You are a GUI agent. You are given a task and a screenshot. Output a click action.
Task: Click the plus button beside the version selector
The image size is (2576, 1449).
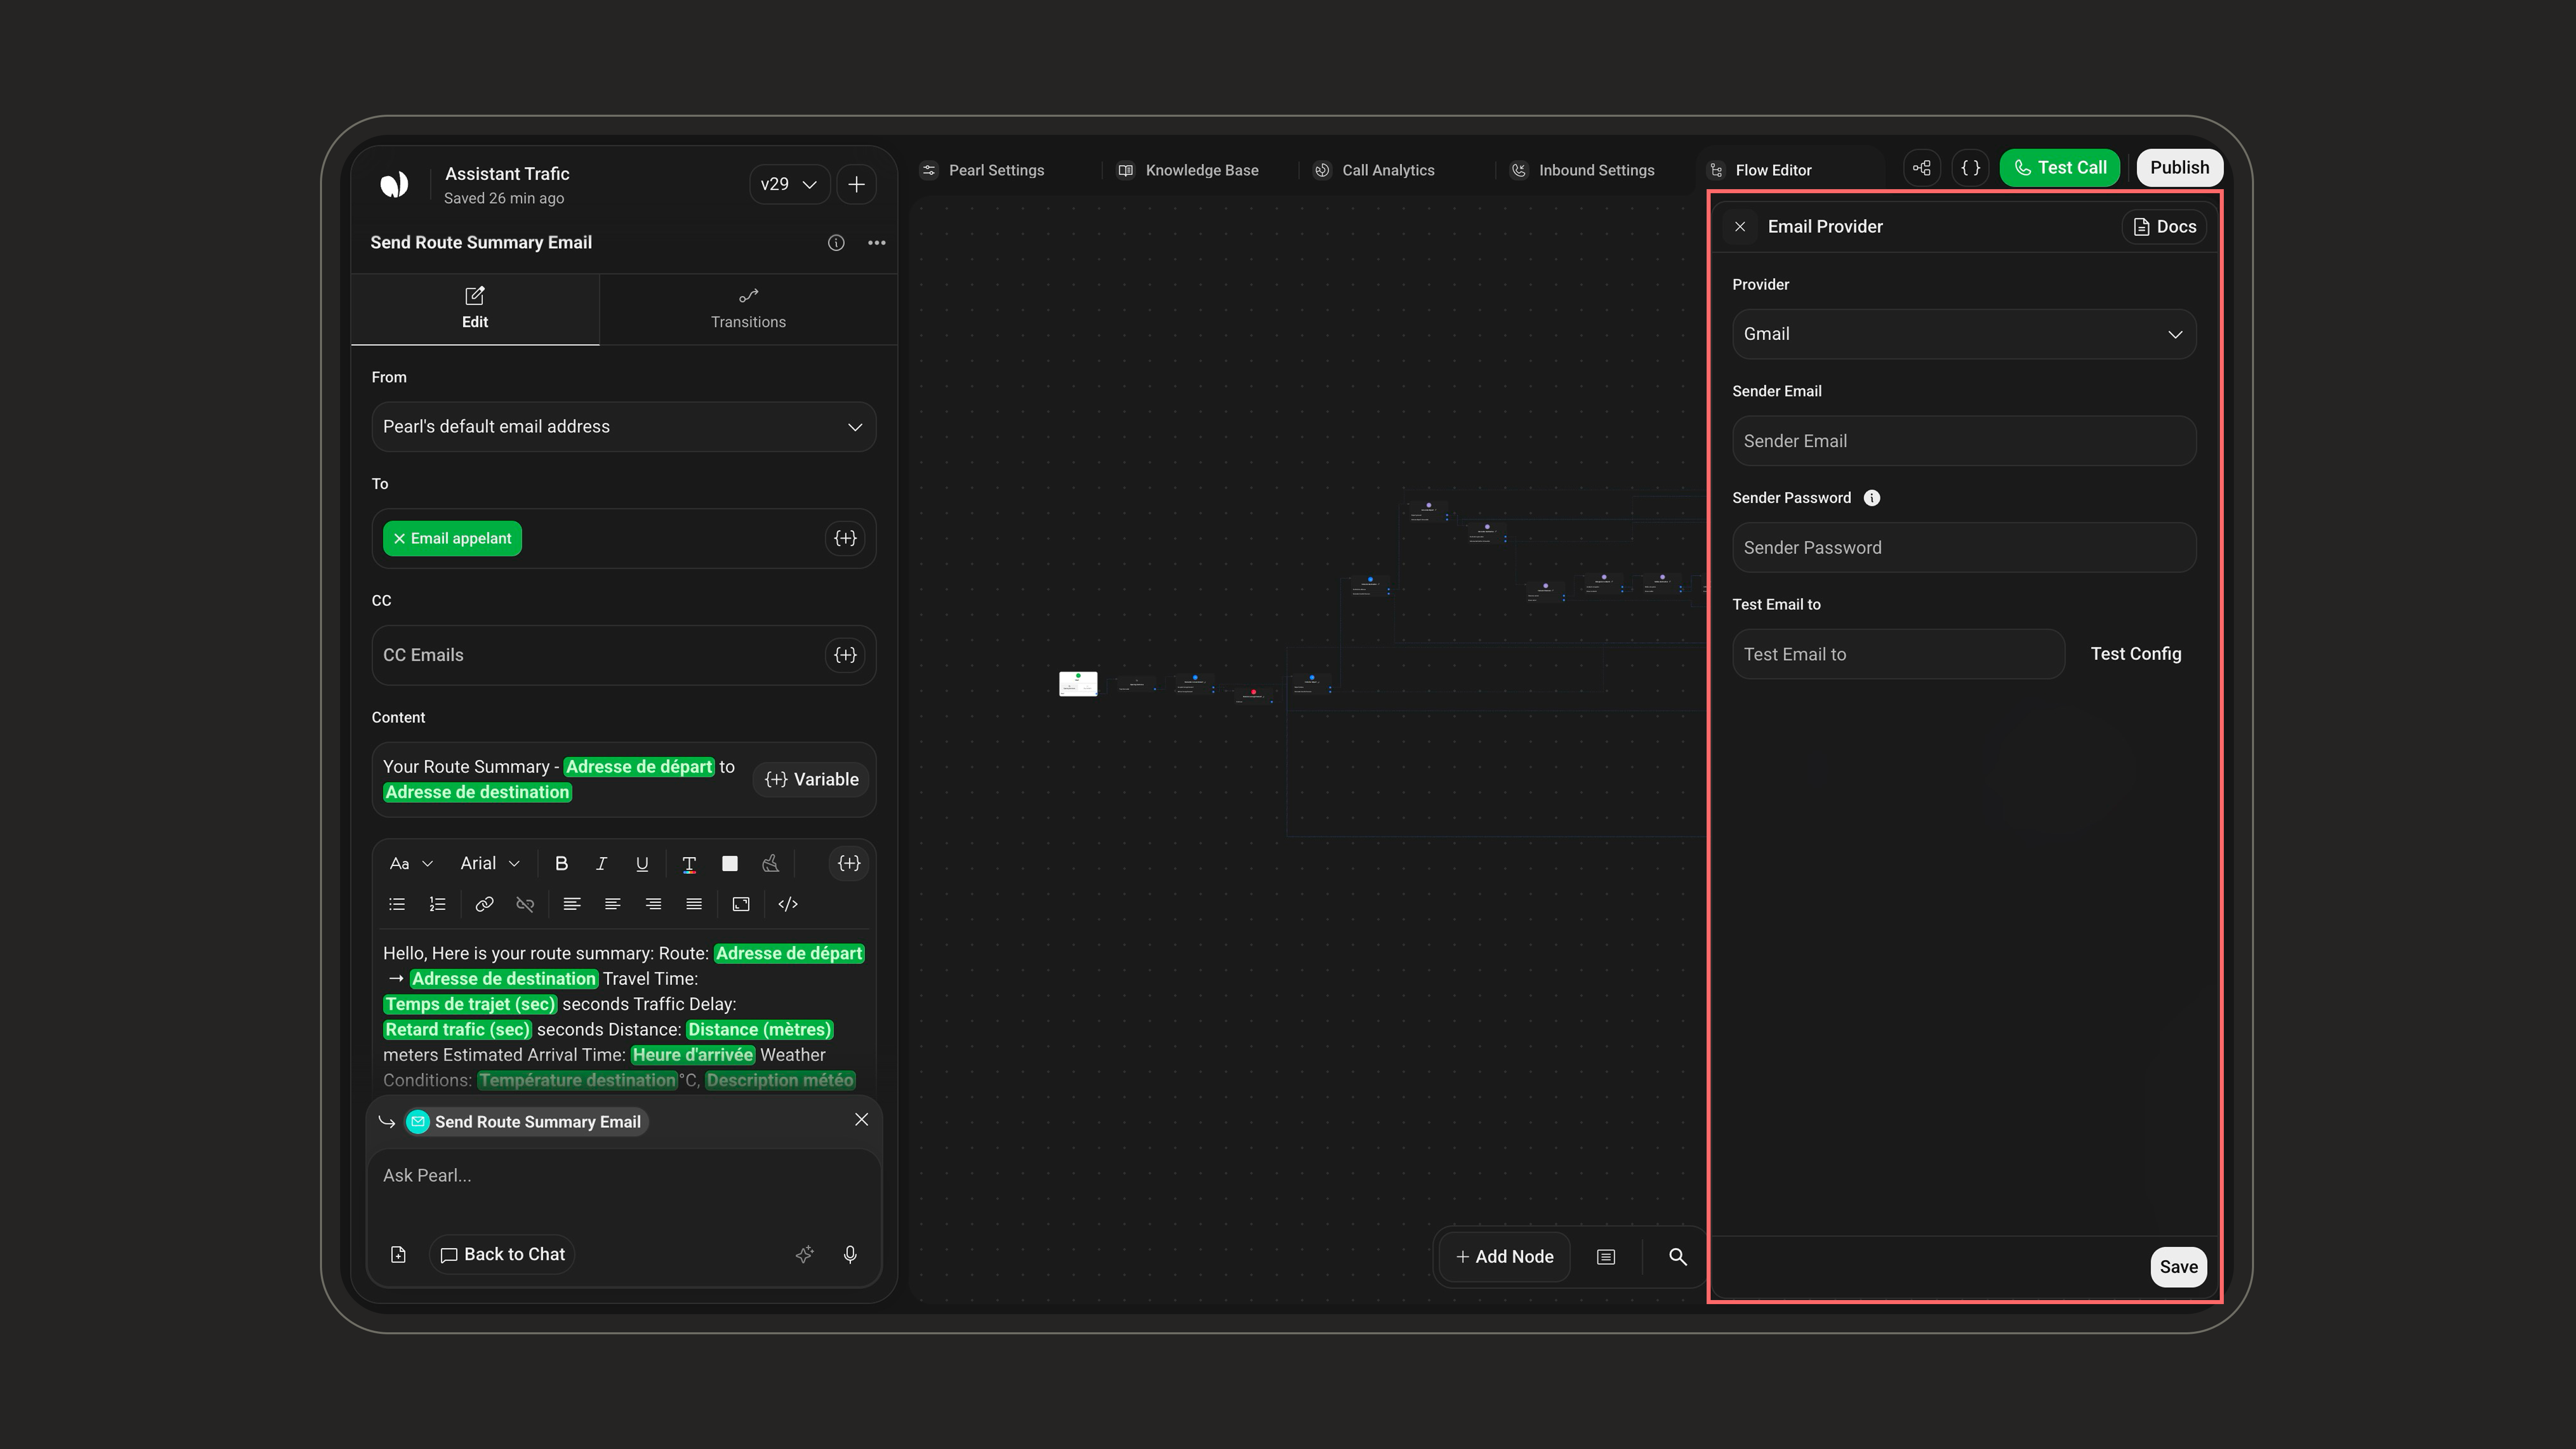click(x=856, y=184)
